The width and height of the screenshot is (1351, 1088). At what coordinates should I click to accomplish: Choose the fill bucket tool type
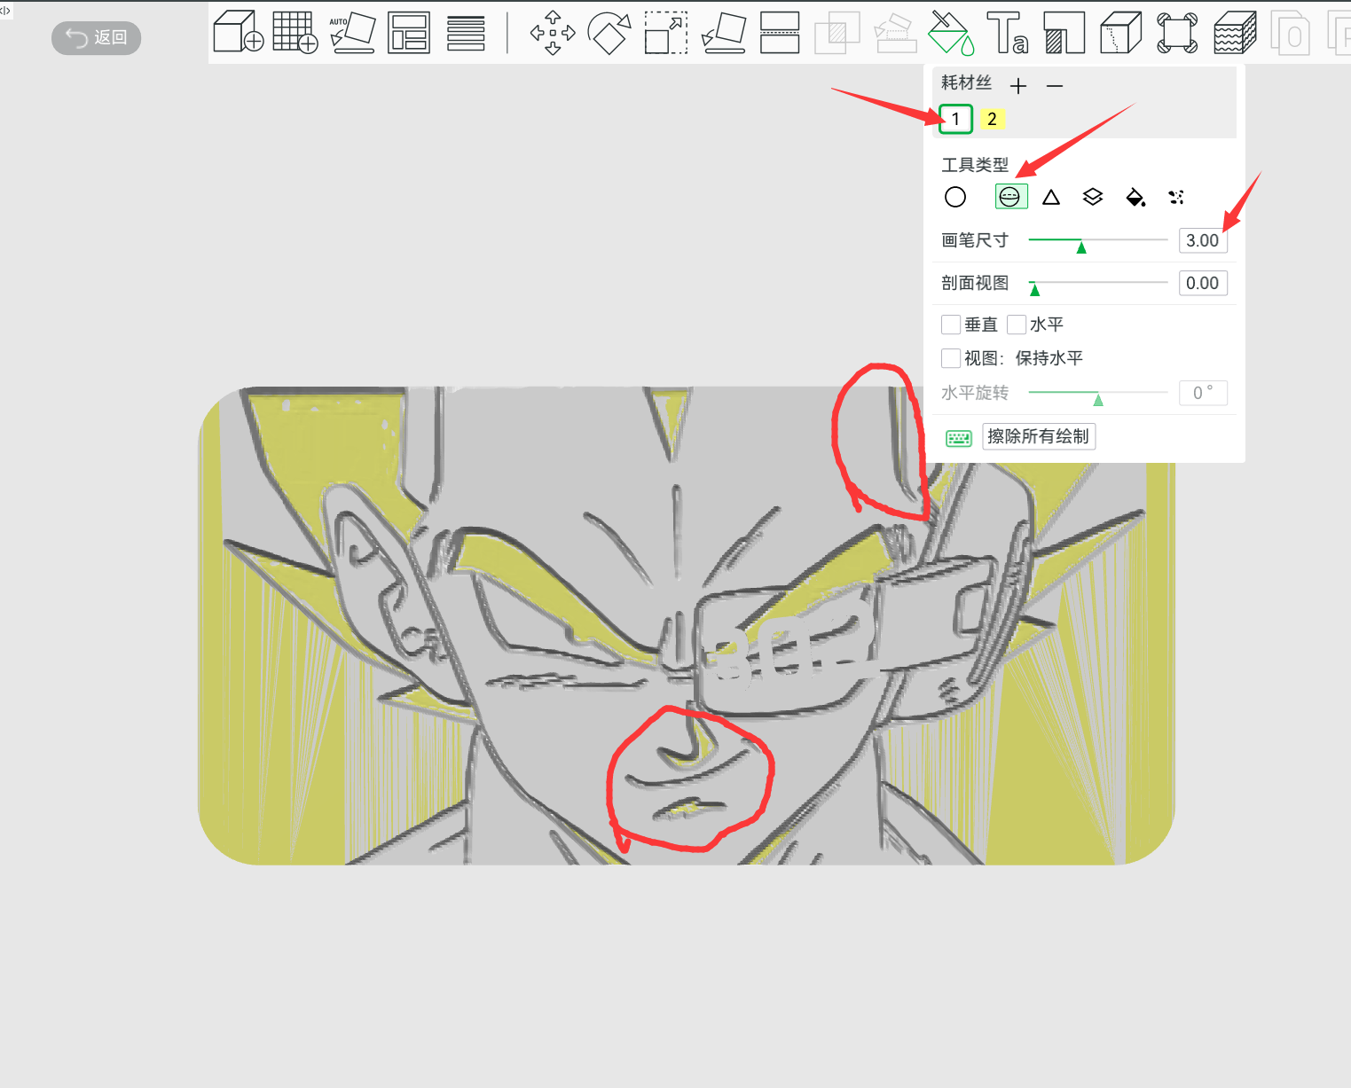pos(1135,197)
